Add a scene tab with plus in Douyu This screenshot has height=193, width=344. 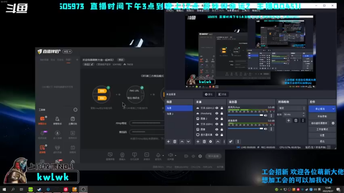point(77,60)
